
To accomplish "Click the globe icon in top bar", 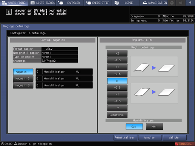I will click(x=172, y=3).
